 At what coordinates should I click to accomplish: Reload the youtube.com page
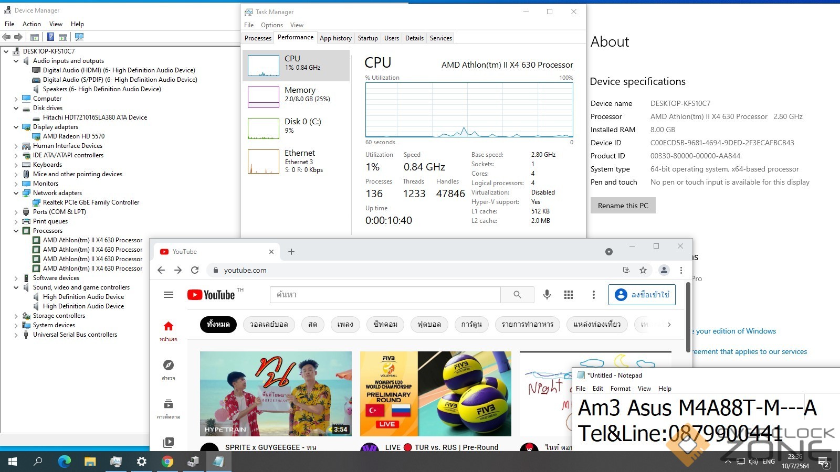tap(195, 270)
